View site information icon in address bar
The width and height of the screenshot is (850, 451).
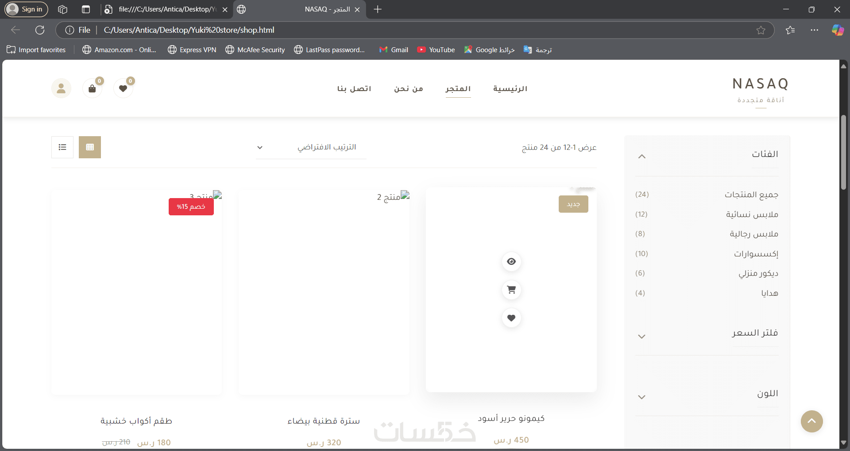coord(70,30)
